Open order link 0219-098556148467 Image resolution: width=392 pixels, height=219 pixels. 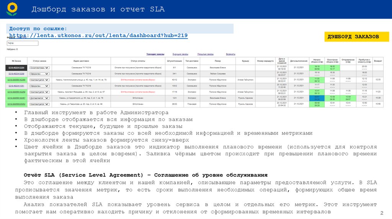(x=16, y=98)
